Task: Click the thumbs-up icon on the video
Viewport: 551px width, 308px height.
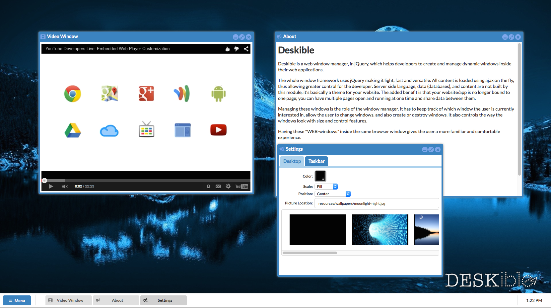Action: point(227,49)
